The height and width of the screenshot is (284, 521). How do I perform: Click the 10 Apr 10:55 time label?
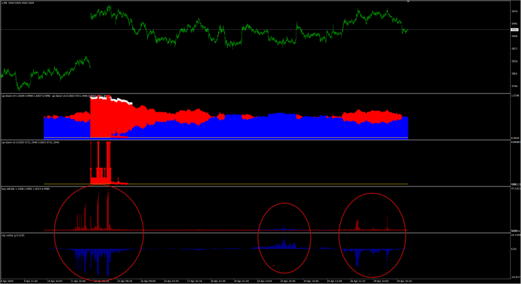55,281
